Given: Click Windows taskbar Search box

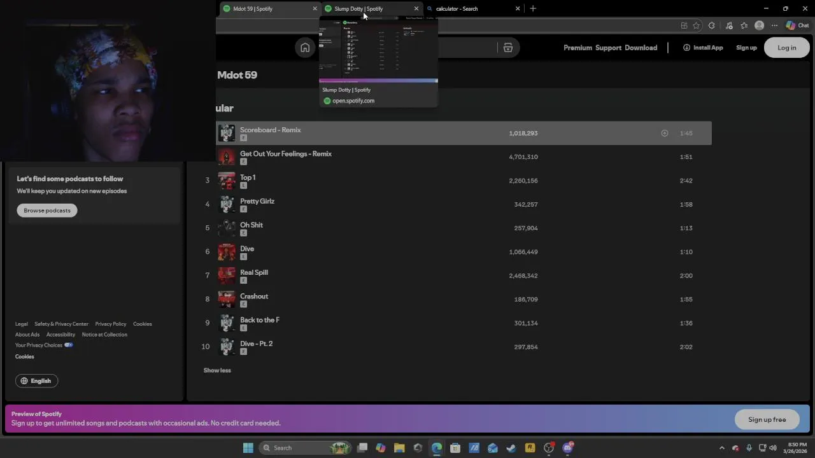Looking at the screenshot, I should [x=306, y=448].
